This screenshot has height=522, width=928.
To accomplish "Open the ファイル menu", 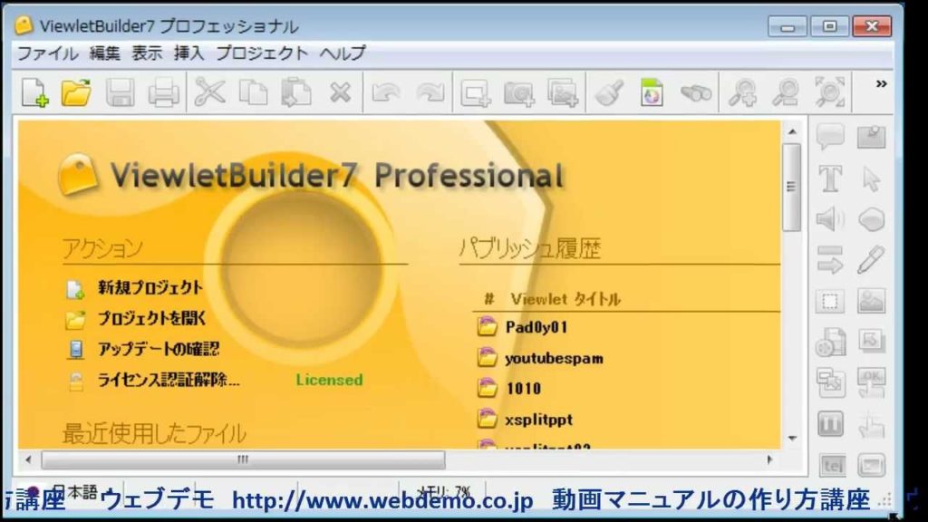I will (48, 53).
